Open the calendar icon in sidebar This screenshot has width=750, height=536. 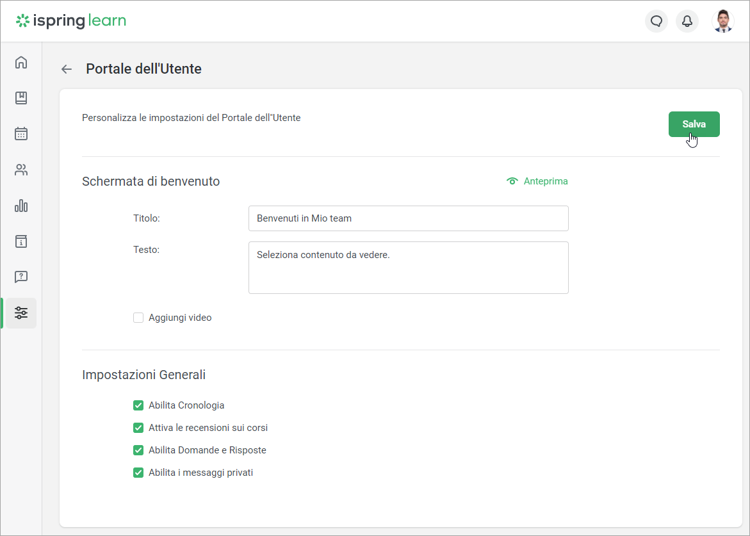click(x=21, y=134)
